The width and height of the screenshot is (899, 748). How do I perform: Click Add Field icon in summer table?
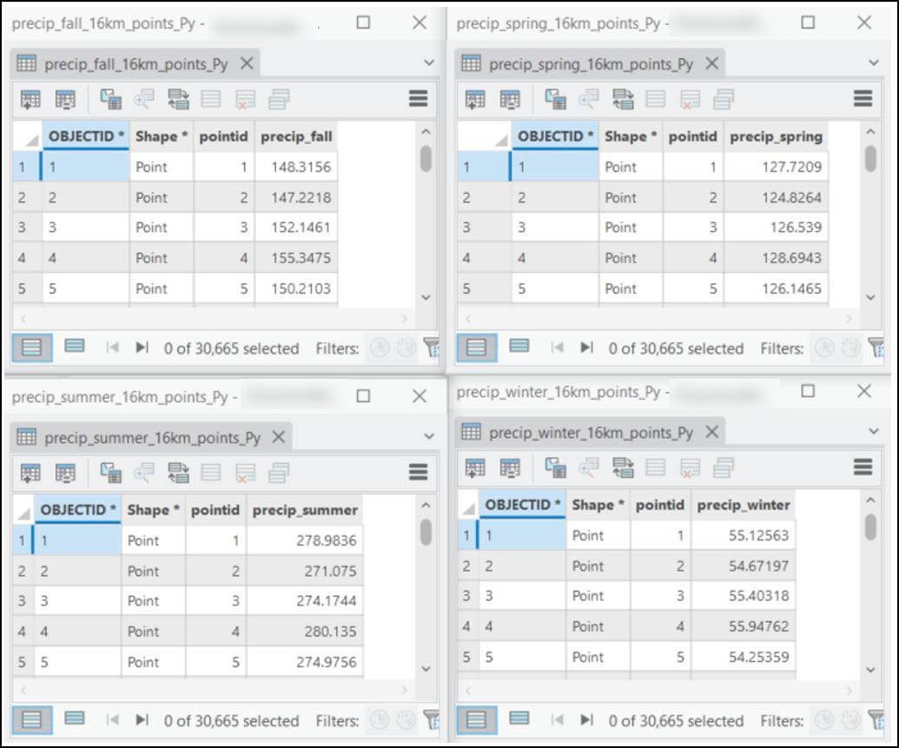(30, 473)
